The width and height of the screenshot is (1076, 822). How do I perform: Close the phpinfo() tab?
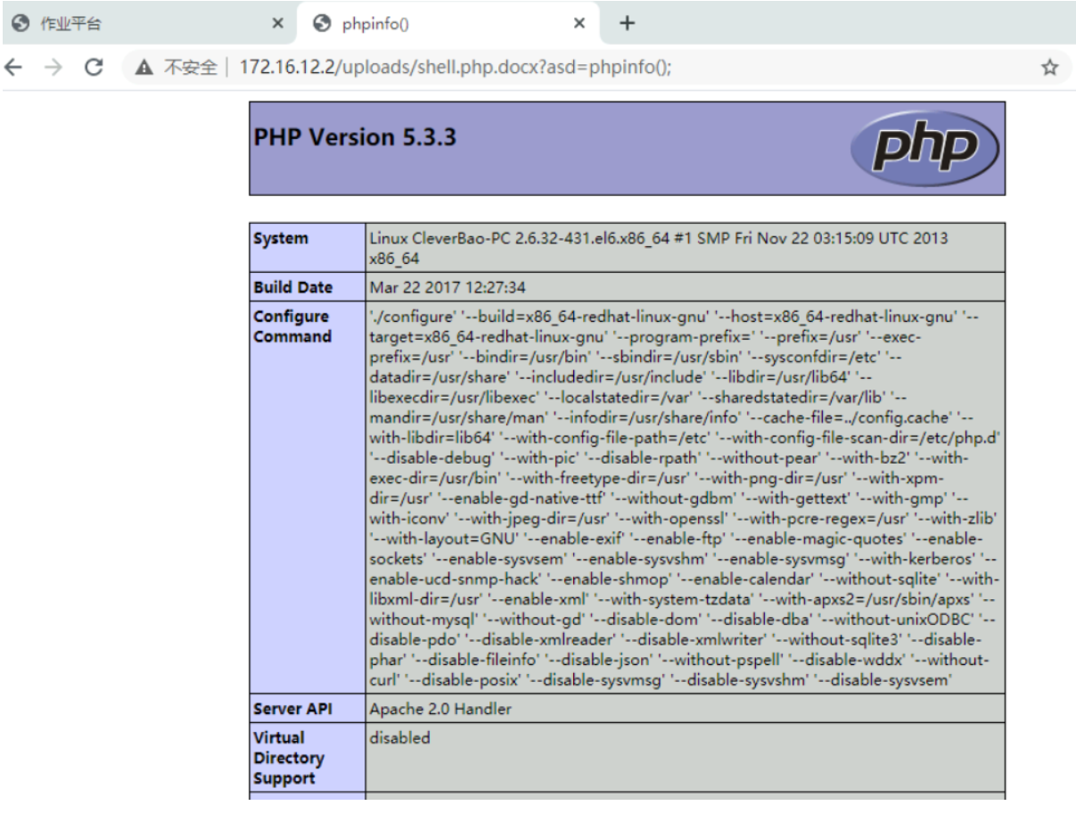click(579, 23)
